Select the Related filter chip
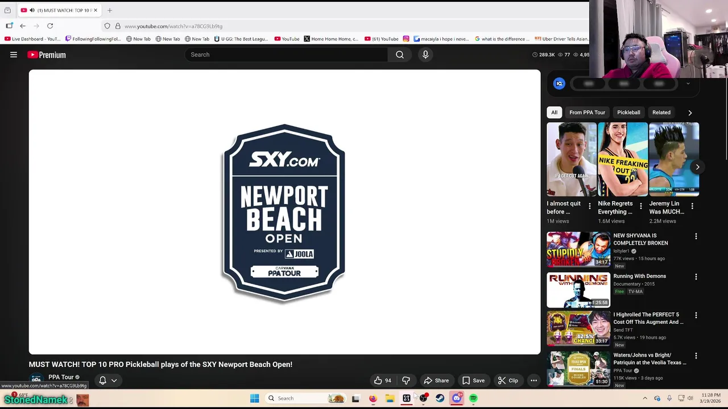The width and height of the screenshot is (728, 409). 661,112
